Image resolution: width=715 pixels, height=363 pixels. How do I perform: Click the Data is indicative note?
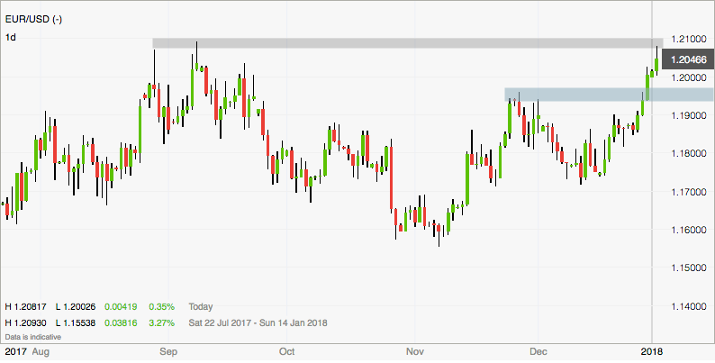pos(32,337)
